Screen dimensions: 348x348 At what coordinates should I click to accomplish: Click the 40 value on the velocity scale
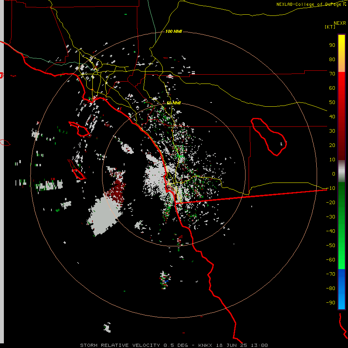pos(332,116)
